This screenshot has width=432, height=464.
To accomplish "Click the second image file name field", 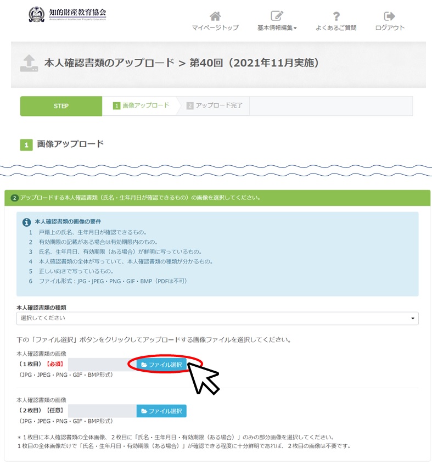I will point(102,411).
